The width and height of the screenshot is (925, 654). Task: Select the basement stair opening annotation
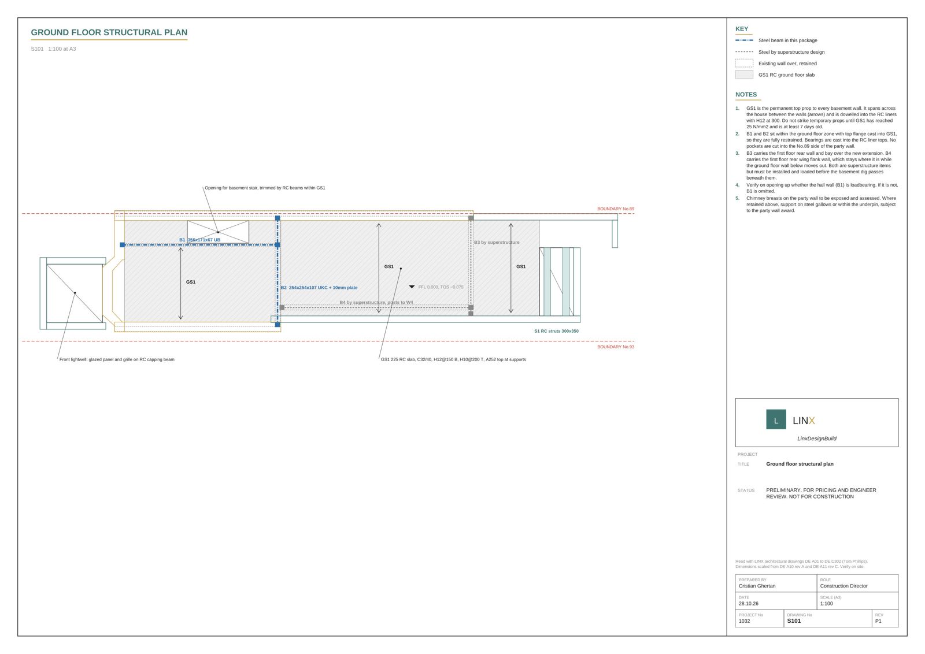[265, 188]
